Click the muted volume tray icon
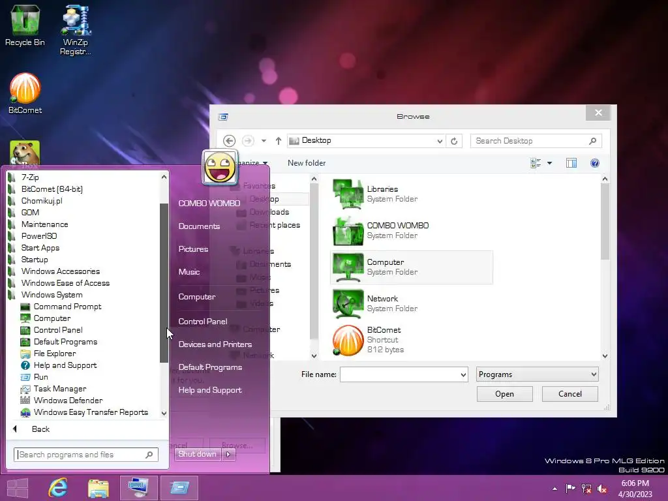The height and width of the screenshot is (501, 668). coord(602,488)
